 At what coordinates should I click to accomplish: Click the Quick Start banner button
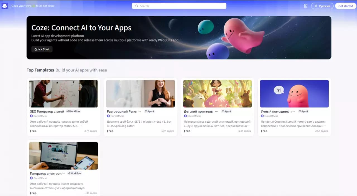click(x=42, y=49)
